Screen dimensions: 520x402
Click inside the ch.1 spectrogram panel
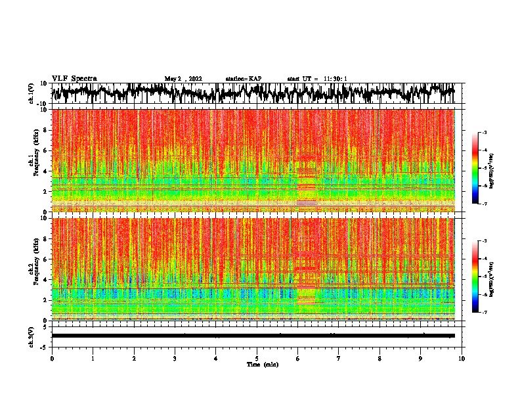click(253, 160)
